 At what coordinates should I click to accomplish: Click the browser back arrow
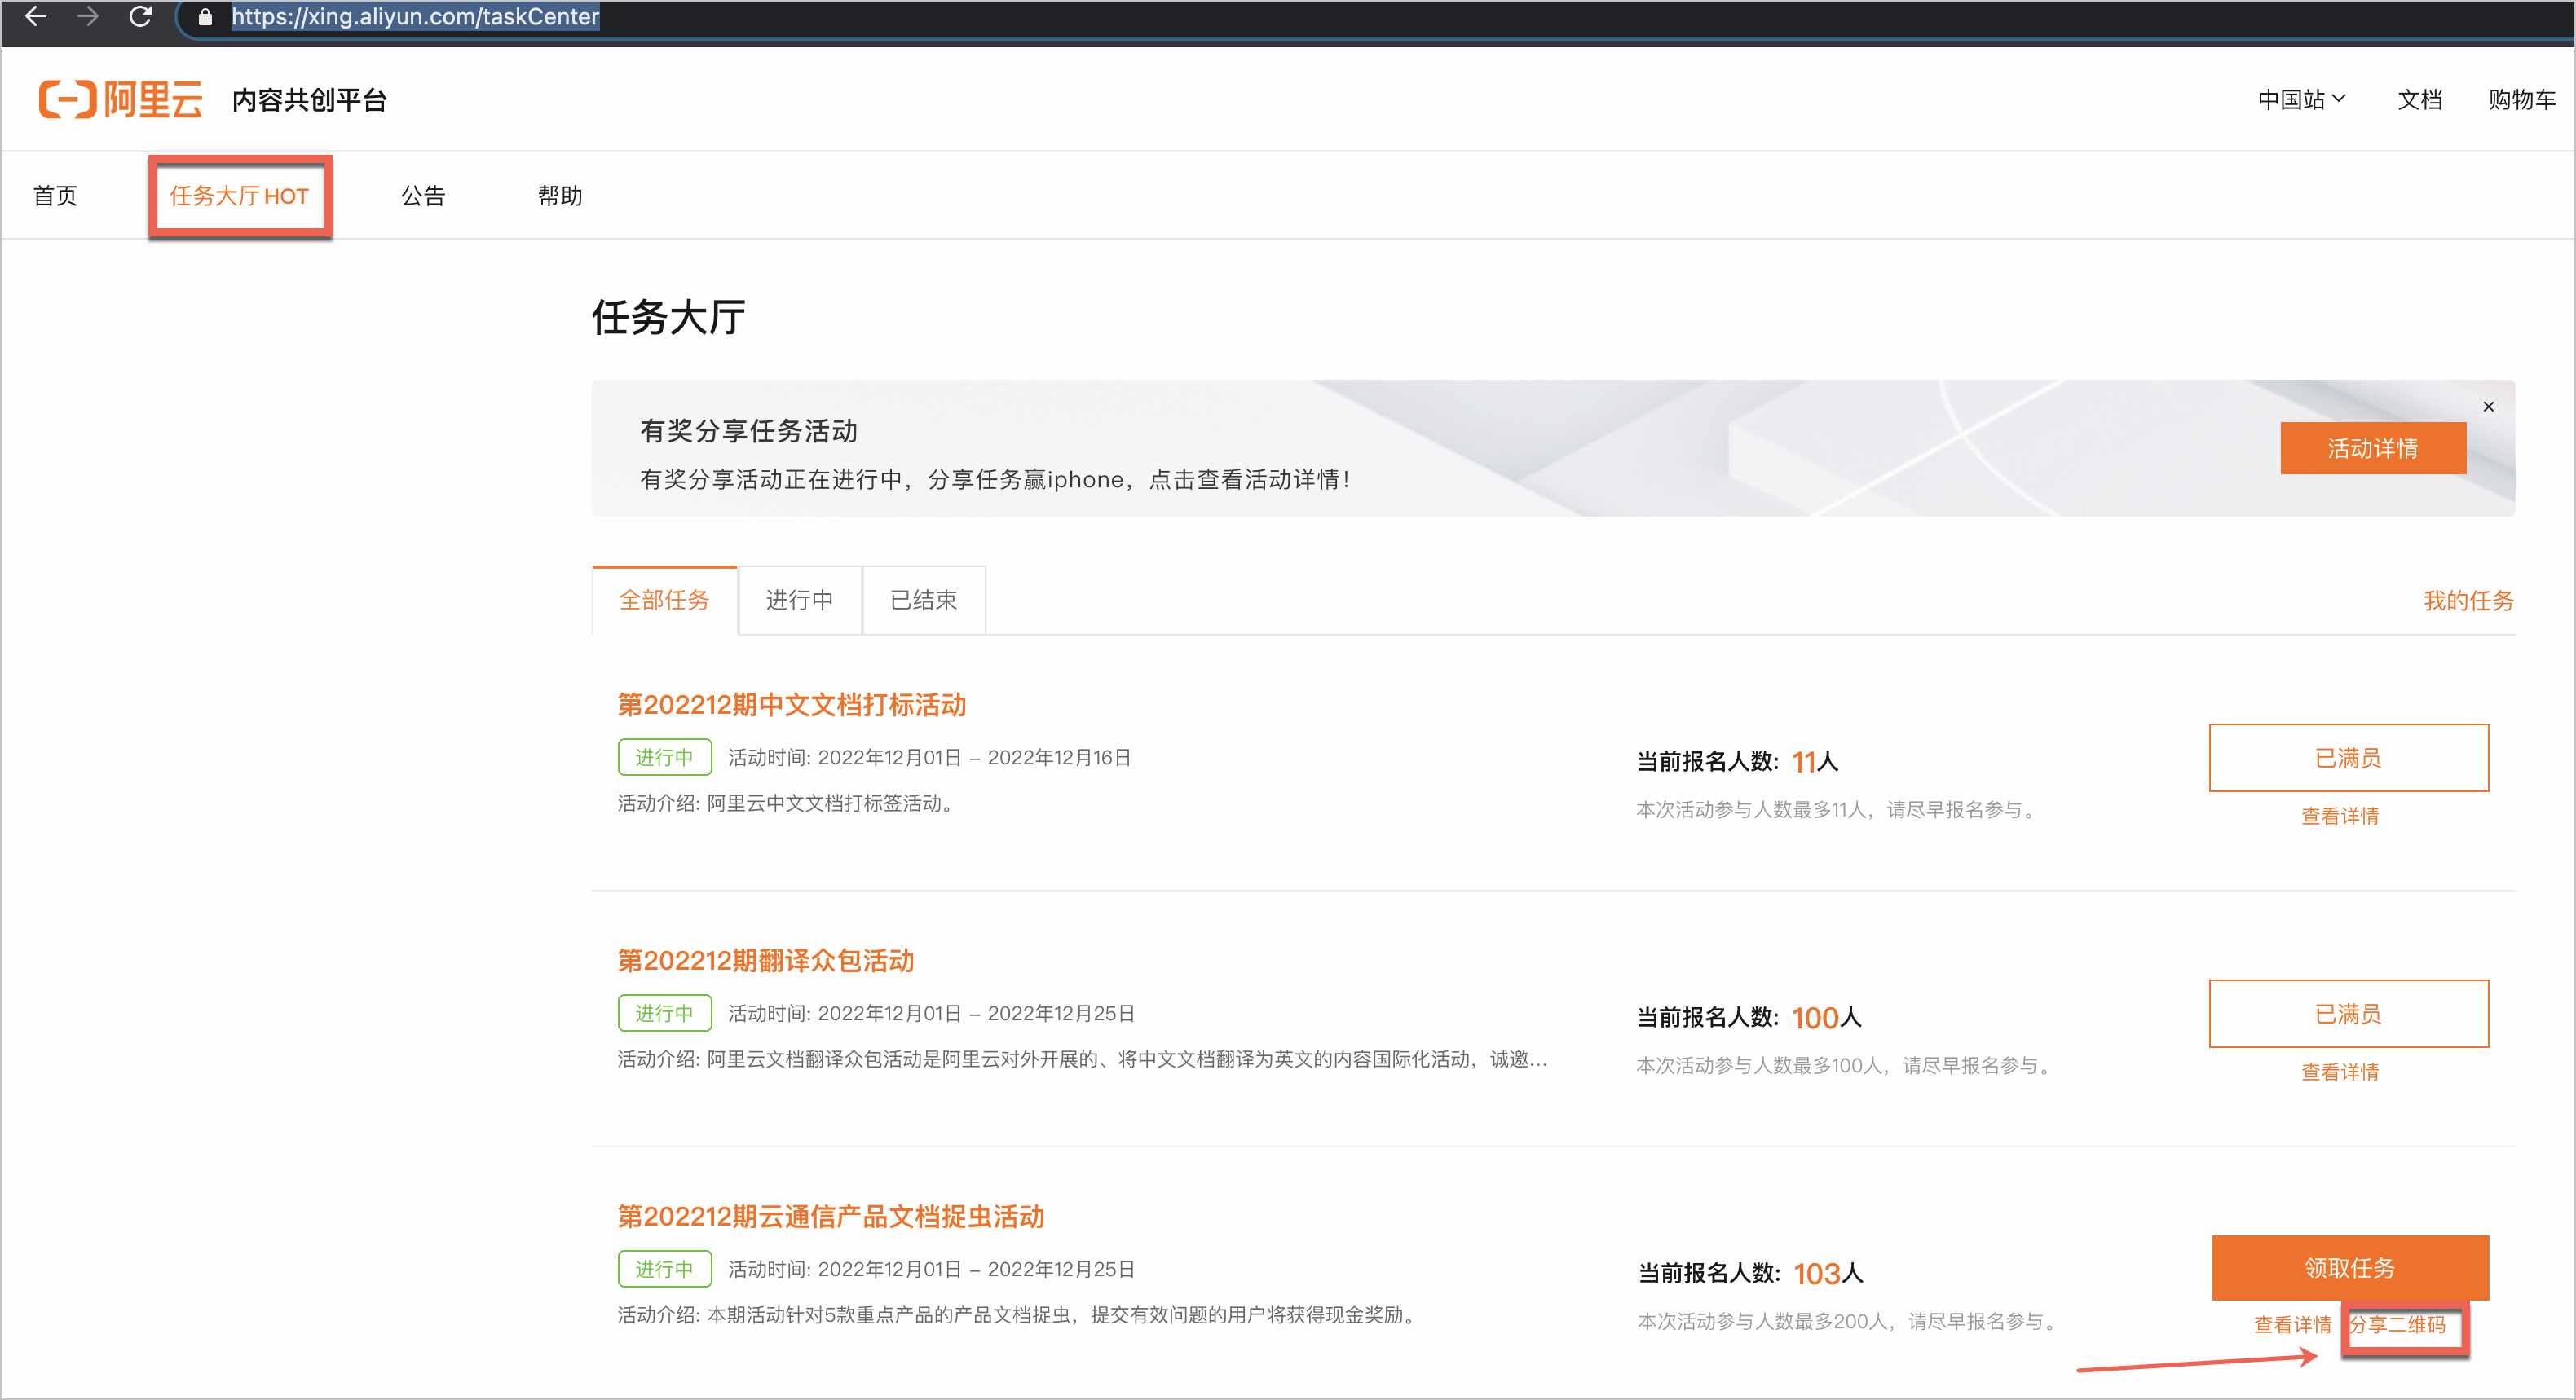pyautogui.click(x=36, y=16)
